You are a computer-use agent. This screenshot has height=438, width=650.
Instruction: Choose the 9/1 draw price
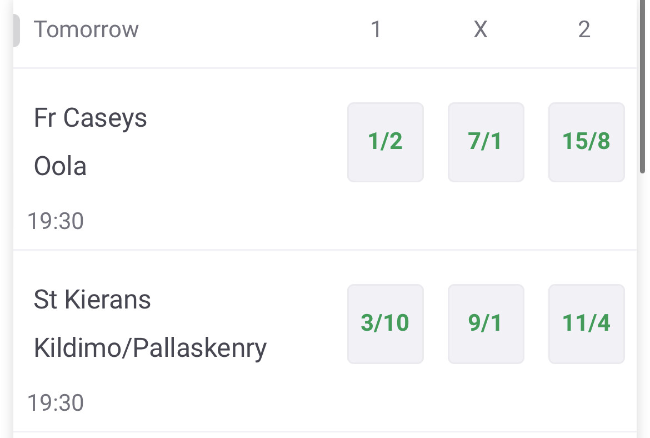pyautogui.click(x=486, y=323)
